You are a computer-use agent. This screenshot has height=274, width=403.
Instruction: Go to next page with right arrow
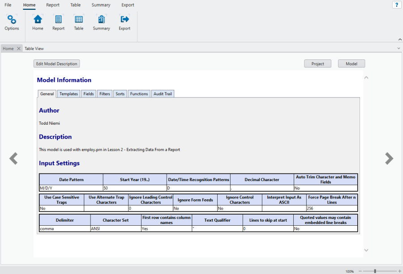(x=389, y=159)
